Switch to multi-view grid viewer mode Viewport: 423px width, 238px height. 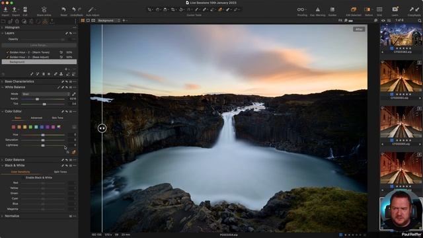(x=83, y=20)
